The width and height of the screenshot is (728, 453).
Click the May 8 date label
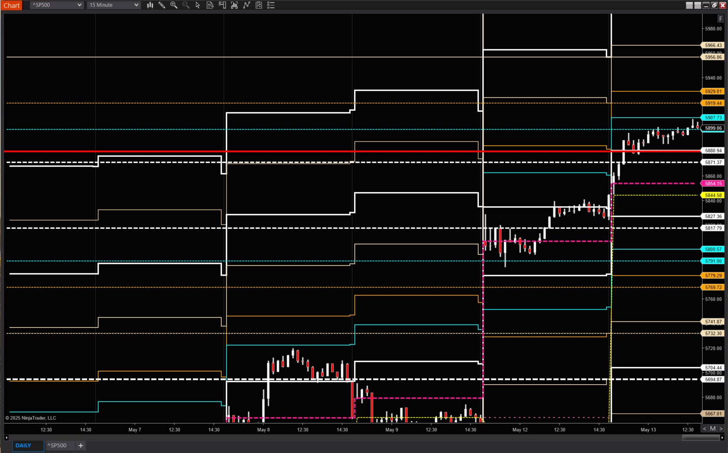[263, 430]
